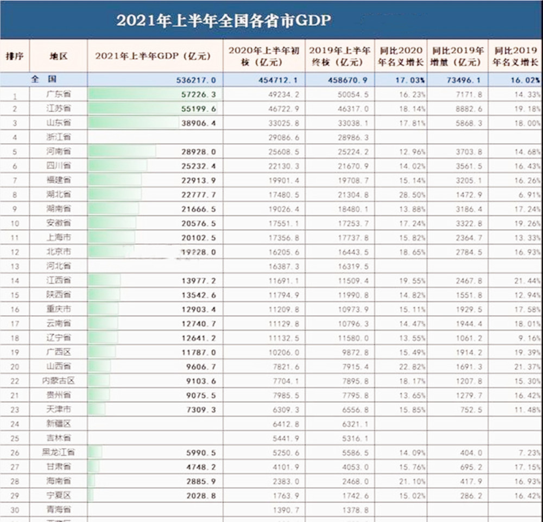This screenshot has width=543, height=522.
Task: Click the '黑龙江省' region cell
Action: coord(58,452)
